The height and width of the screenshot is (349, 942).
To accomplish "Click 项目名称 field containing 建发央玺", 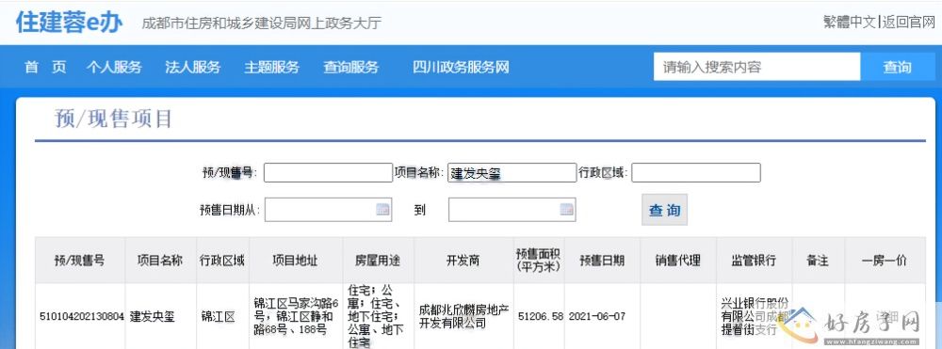I will (x=512, y=173).
